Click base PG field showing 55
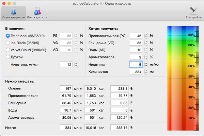Image resolution: width=204 pixels, height=136 pixels. coord(66,36)
